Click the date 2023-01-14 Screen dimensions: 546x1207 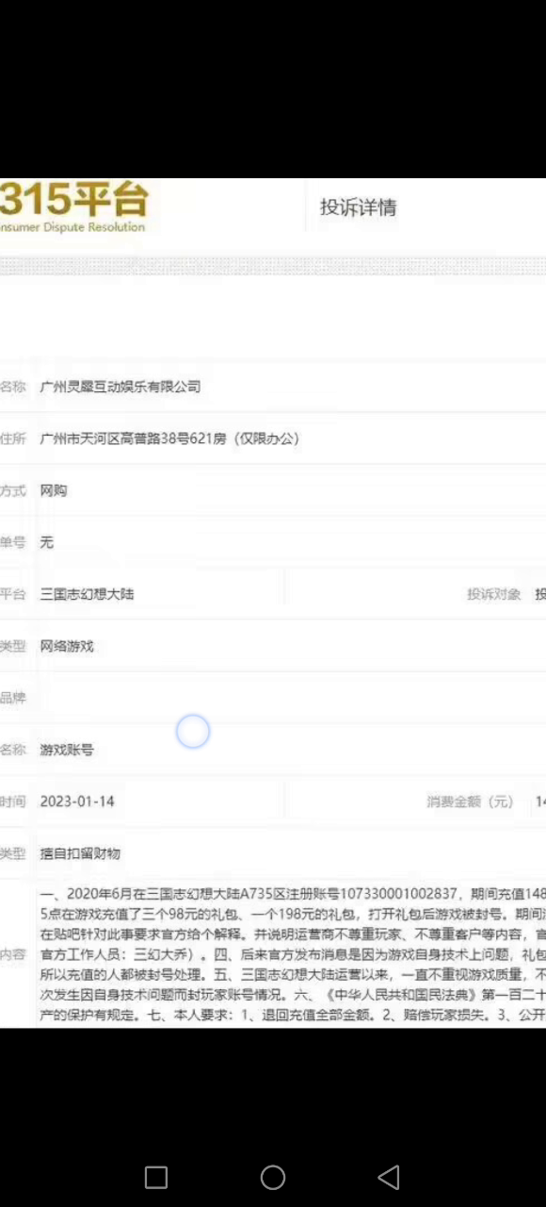pyautogui.click(x=77, y=802)
